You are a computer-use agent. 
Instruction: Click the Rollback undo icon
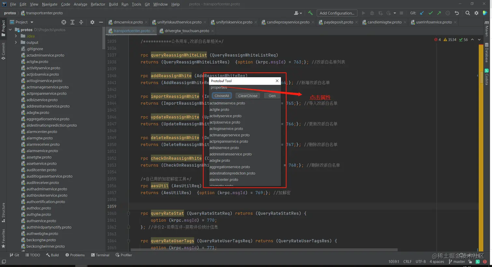pos(457,13)
